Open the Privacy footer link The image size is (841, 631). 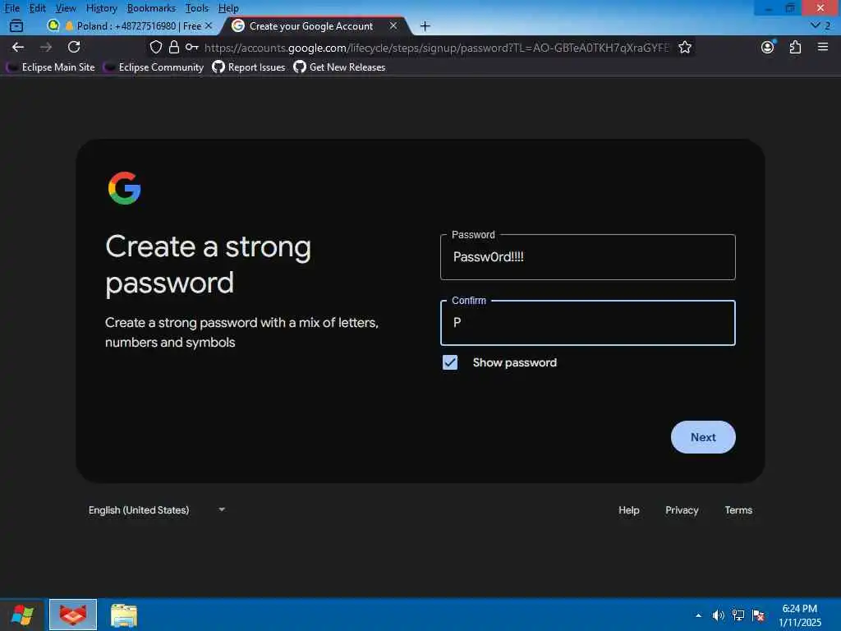[x=682, y=509]
